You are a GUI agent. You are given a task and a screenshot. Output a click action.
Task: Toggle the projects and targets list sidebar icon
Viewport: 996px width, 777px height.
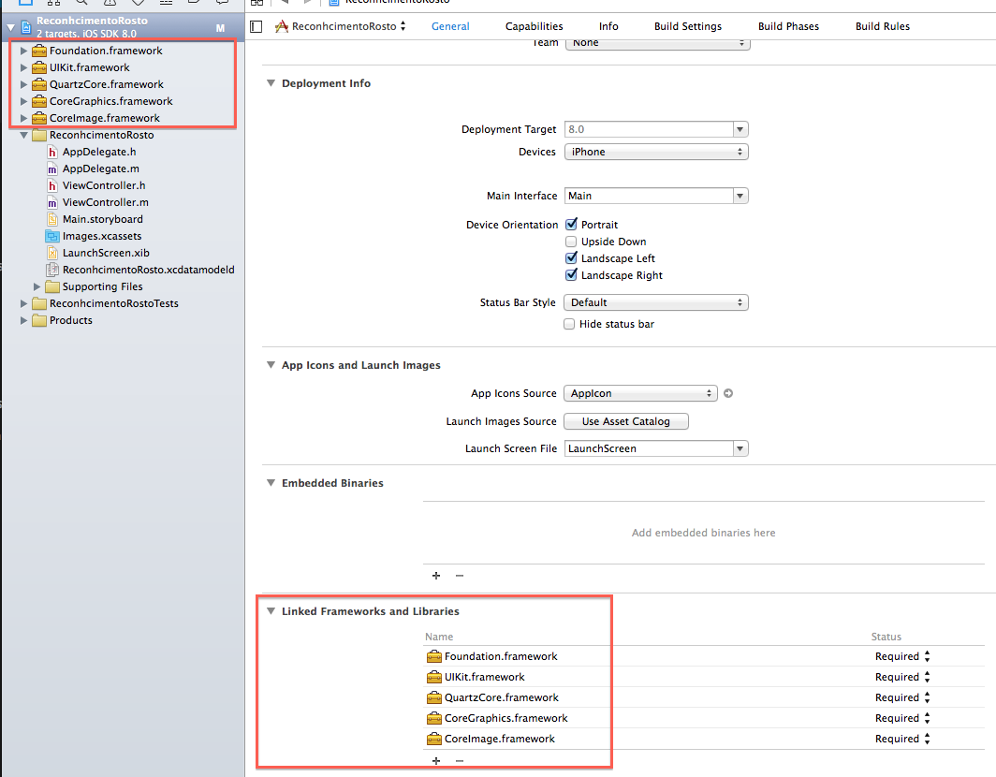point(256,26)
